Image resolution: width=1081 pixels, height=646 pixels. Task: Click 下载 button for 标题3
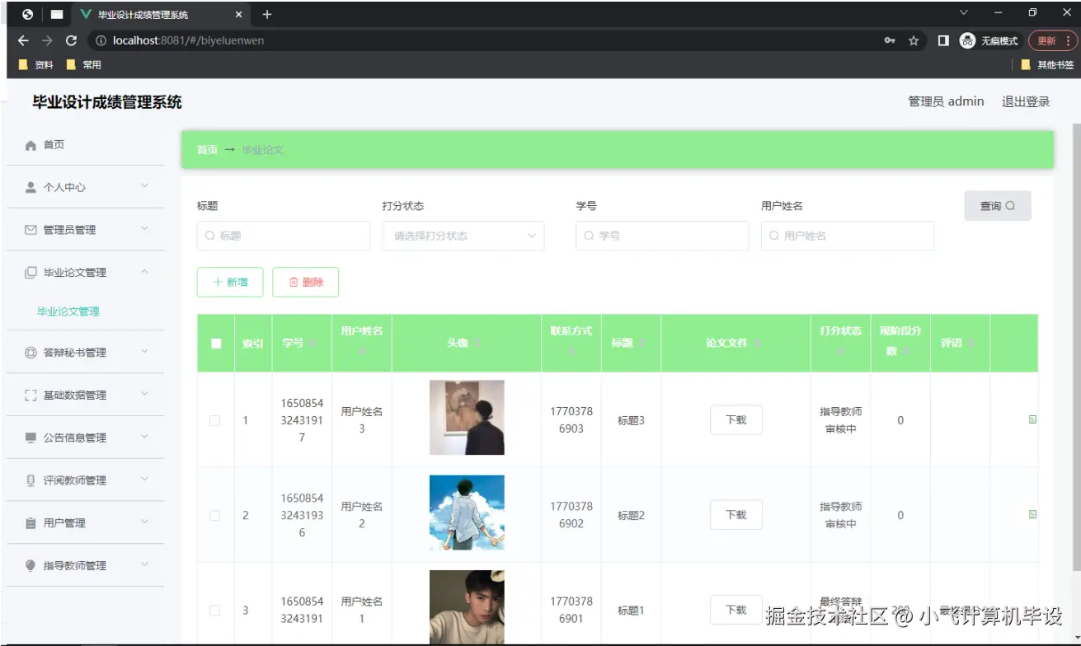pyautogui.click(x=736, y=420)
